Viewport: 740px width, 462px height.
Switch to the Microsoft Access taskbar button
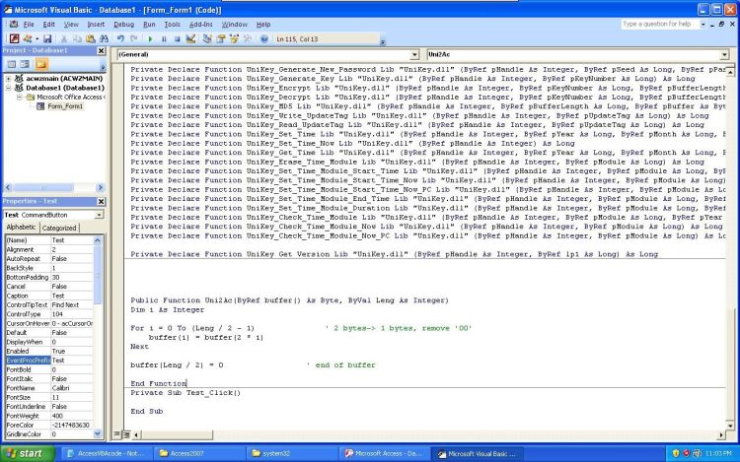pyautogui.click(x=383, y=453)
